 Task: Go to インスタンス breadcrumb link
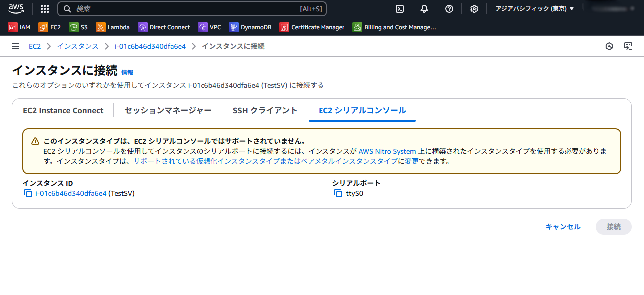click(x=78, y=46)
